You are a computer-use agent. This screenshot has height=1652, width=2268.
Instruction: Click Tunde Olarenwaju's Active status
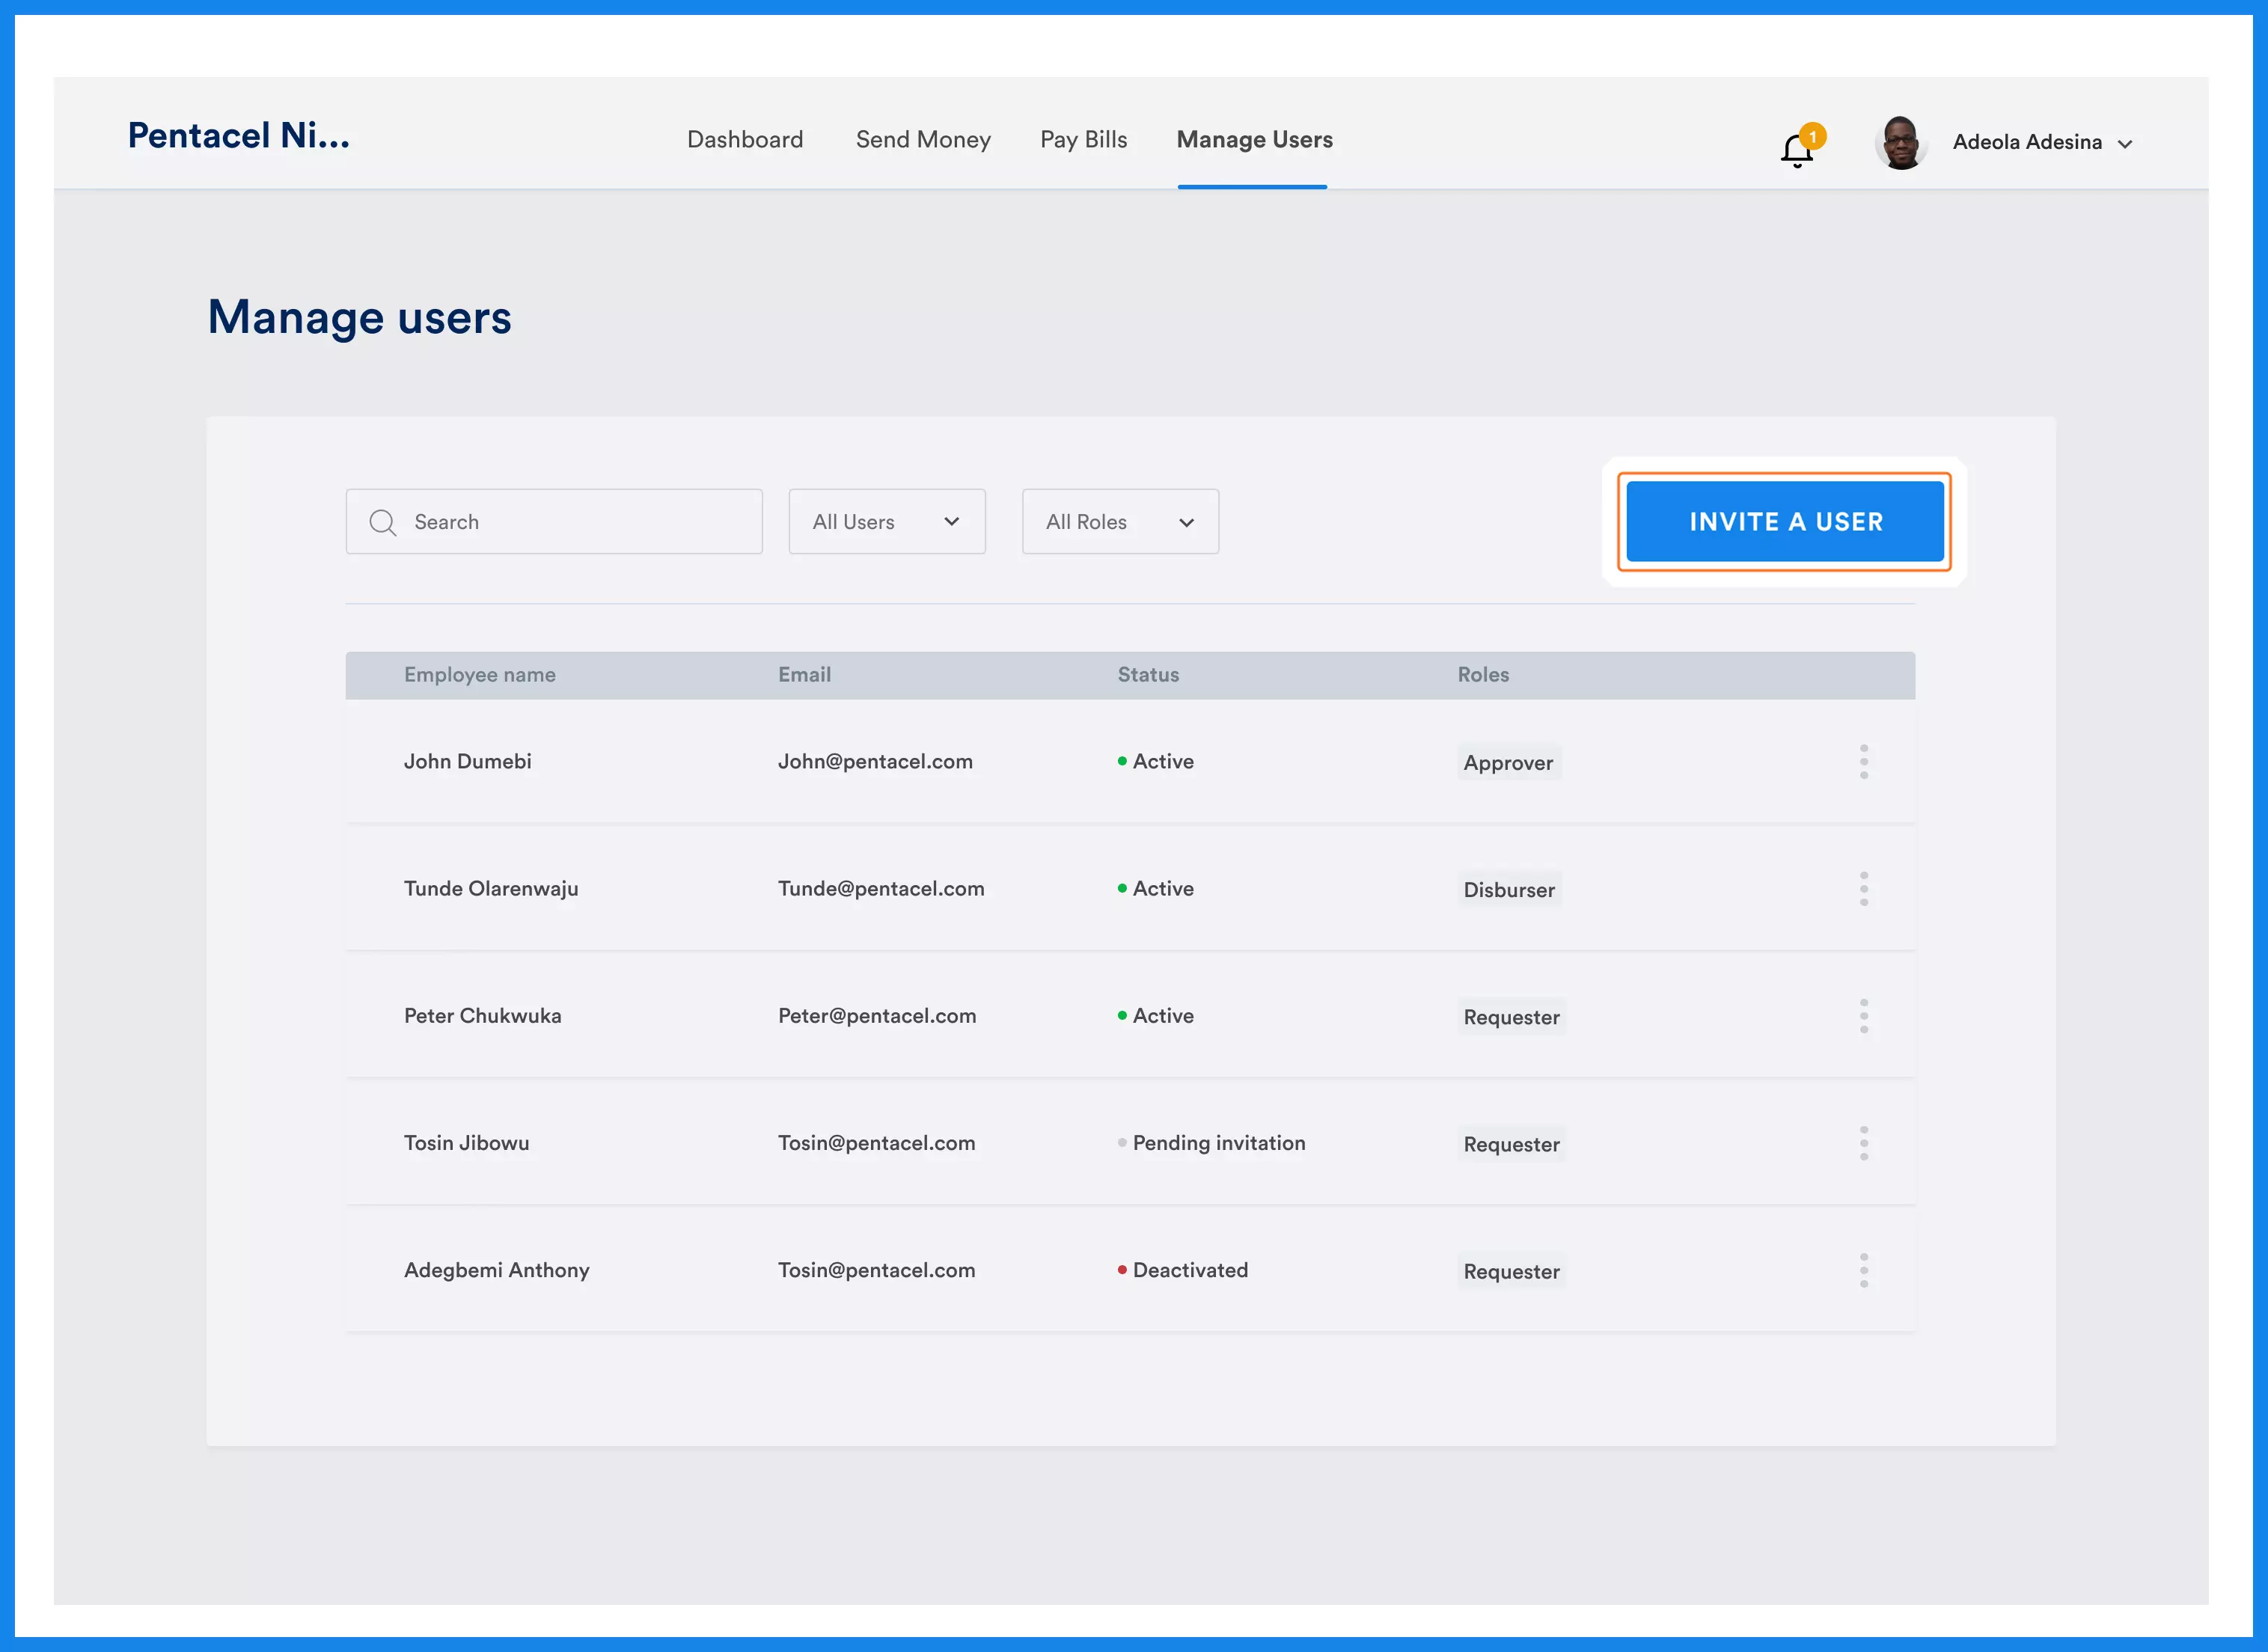1156,889
